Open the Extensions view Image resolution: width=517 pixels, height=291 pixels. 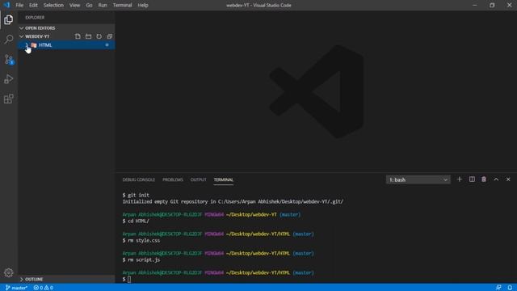point(9,99)
